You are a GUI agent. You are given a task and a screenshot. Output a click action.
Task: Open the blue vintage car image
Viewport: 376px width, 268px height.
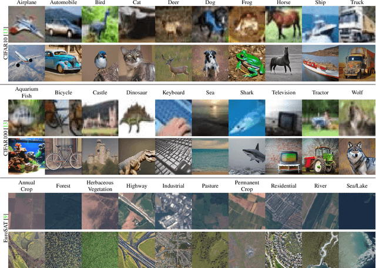[63, 63]
